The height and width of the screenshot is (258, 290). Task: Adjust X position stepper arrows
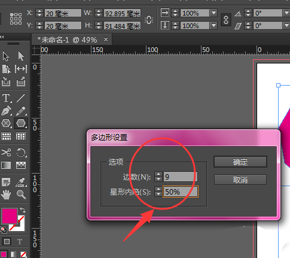[39, 13]
